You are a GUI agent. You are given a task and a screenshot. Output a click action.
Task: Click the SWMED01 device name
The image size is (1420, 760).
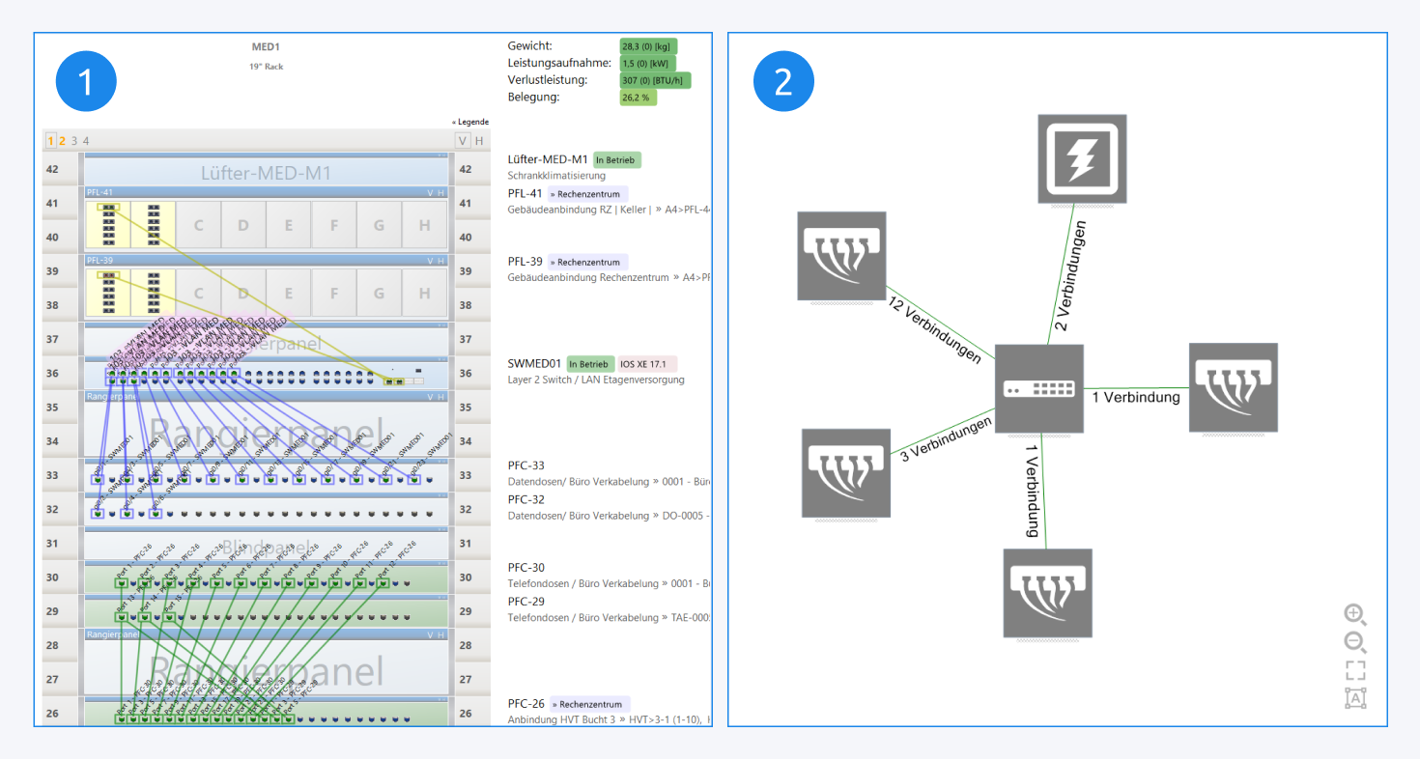point(534,364)
